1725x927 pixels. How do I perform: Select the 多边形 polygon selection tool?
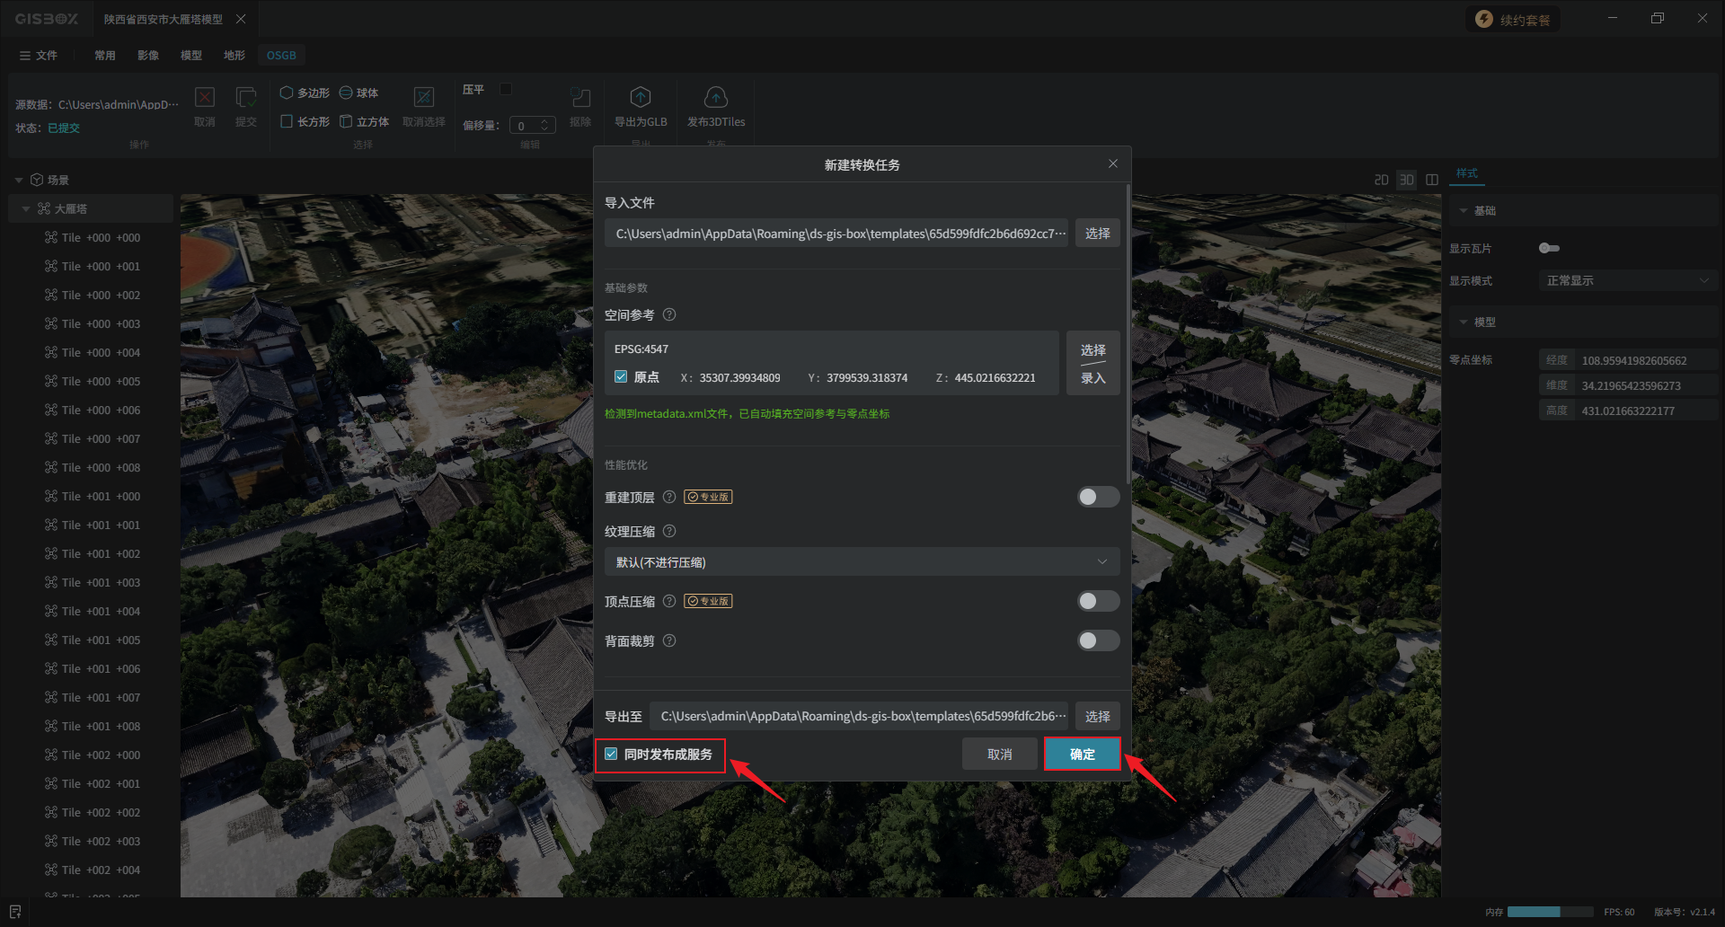coord(305,93)
